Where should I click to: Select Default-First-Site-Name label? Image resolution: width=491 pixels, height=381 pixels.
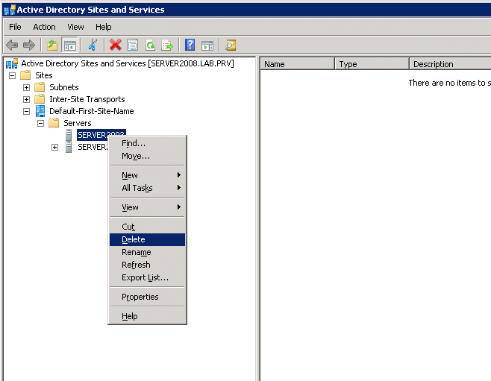tap(92, 111)
